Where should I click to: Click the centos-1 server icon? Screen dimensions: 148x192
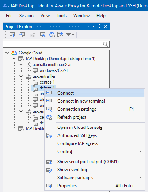[35, 82]
